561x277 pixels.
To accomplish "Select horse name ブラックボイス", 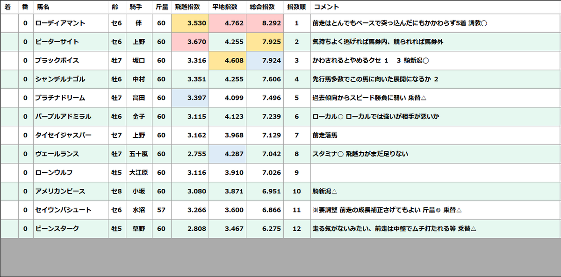I will 57,61.
